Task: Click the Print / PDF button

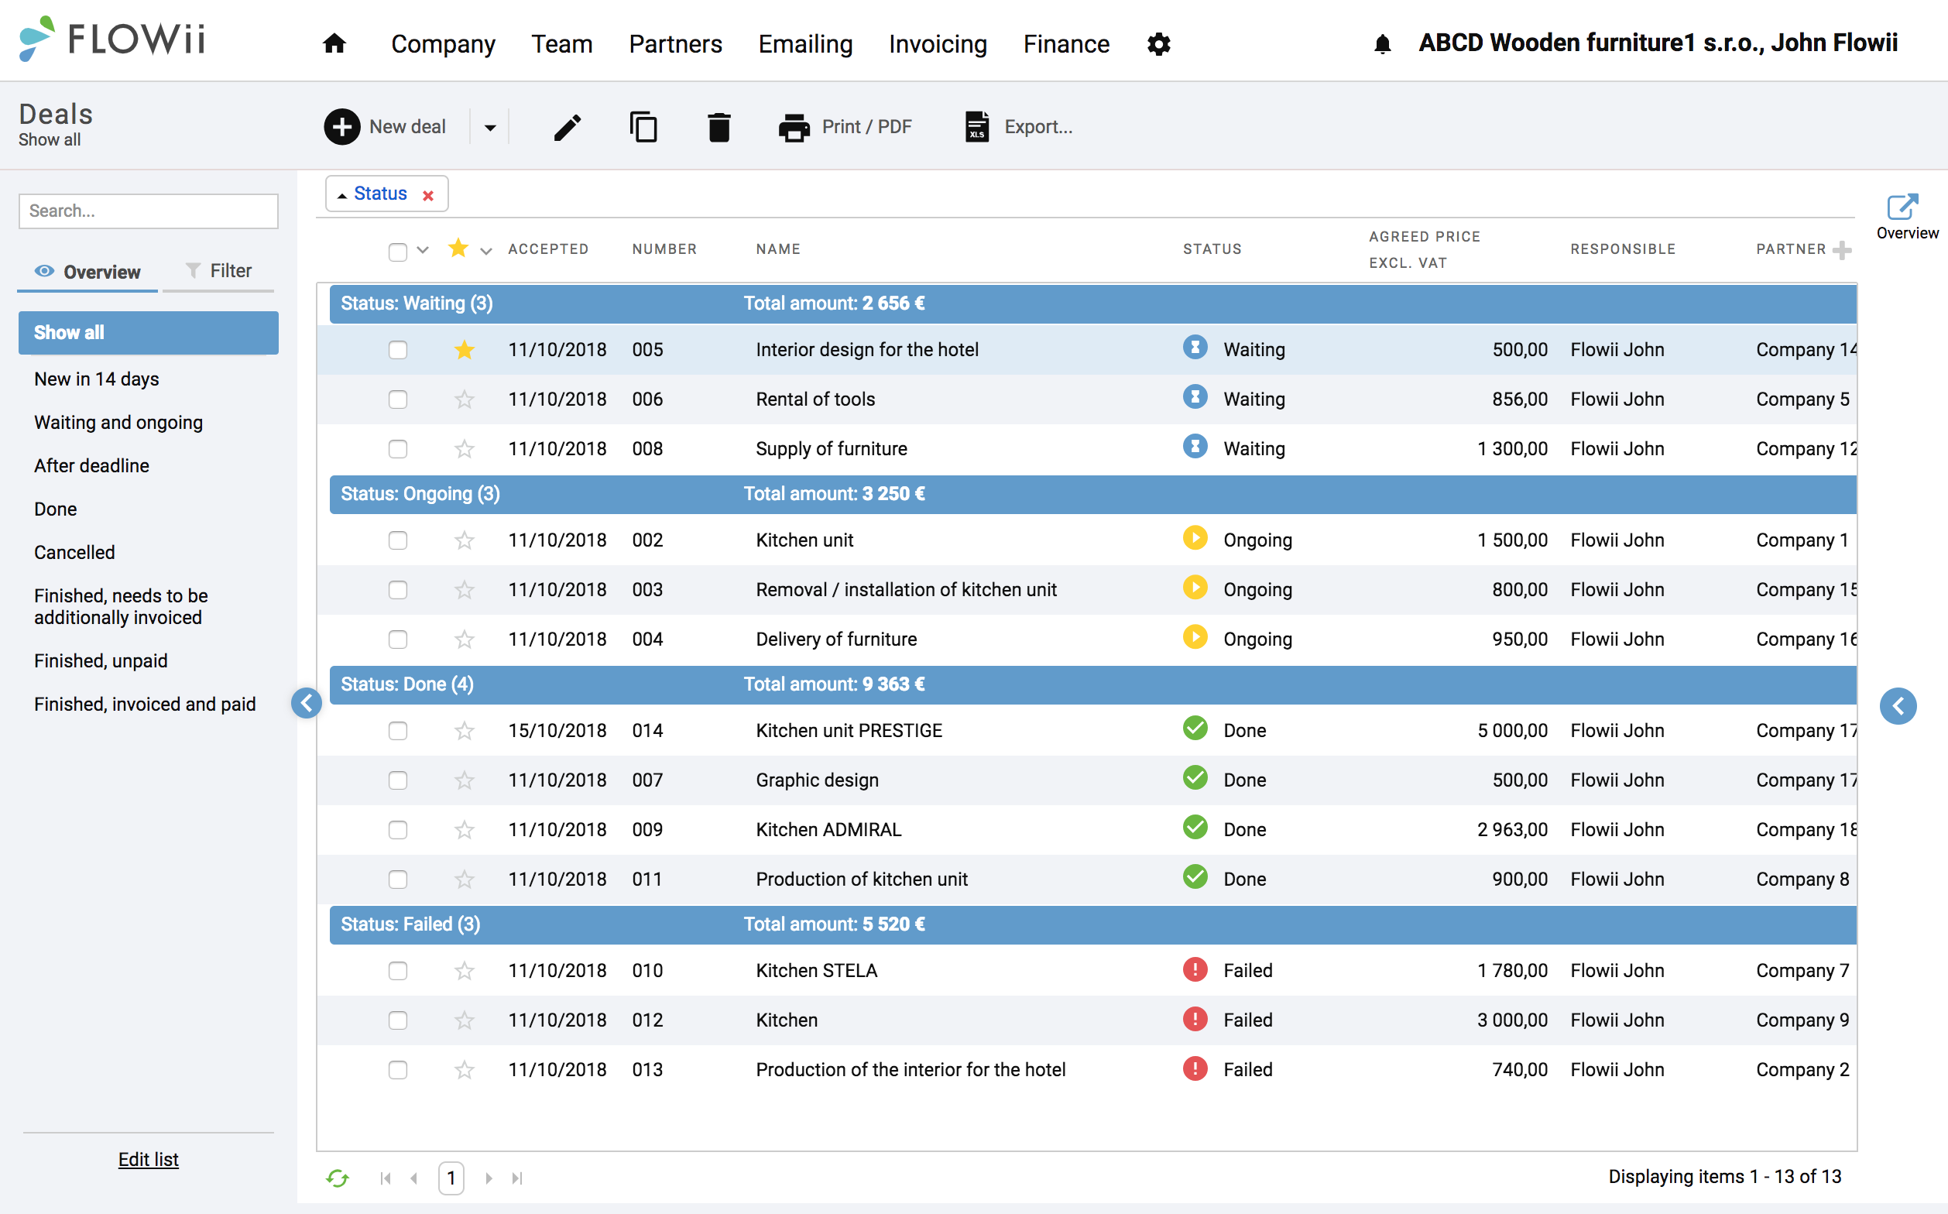Action: (x=845, y=127)
